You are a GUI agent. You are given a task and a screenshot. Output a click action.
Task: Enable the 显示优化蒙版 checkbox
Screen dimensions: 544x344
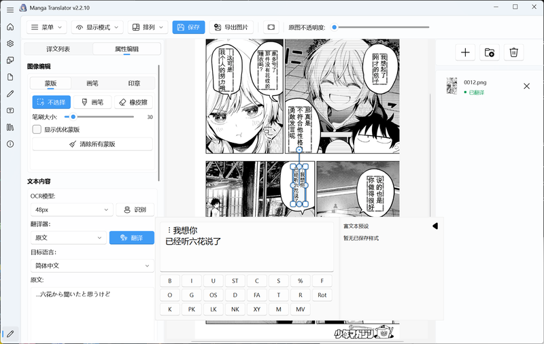[x=37, y=129]
